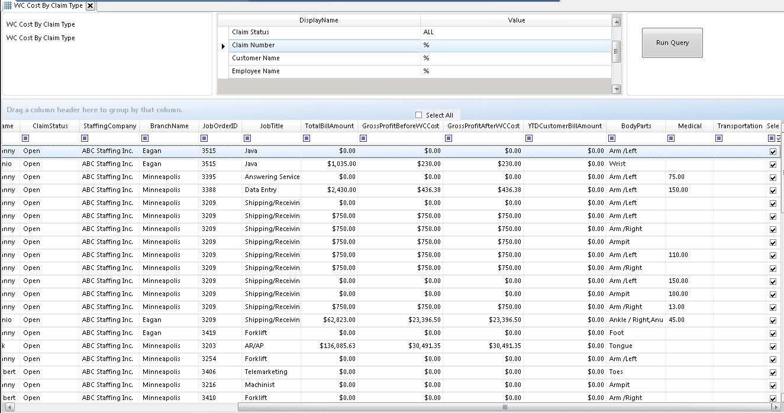Viewport: 784px width, 413px height.
Task: Click the horizontal scrollbar thumb of the results grid
Action: coord(505,407)
